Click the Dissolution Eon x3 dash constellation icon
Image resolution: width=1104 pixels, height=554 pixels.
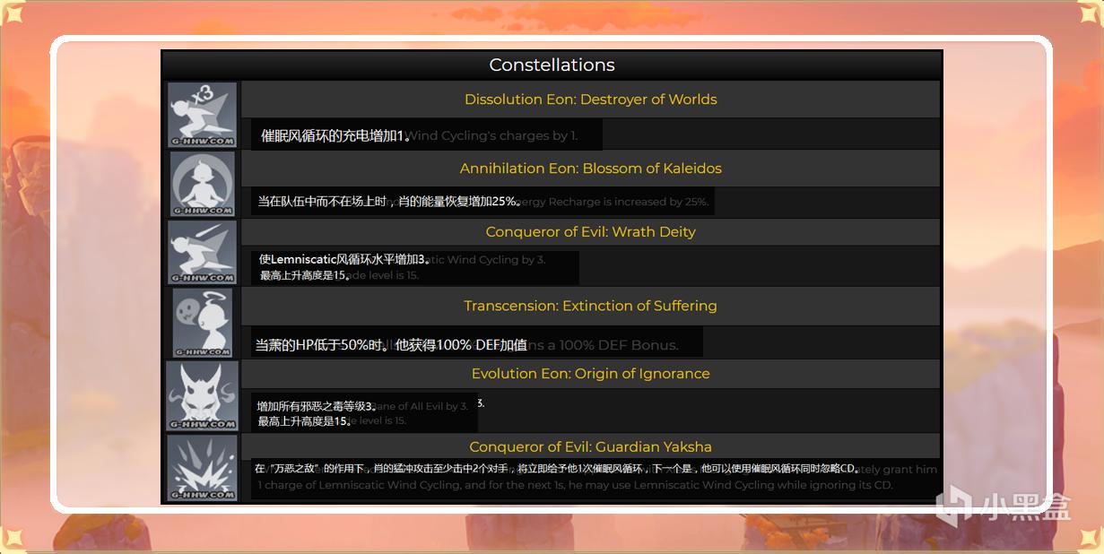pyautogui.click(x=202, y=114)
